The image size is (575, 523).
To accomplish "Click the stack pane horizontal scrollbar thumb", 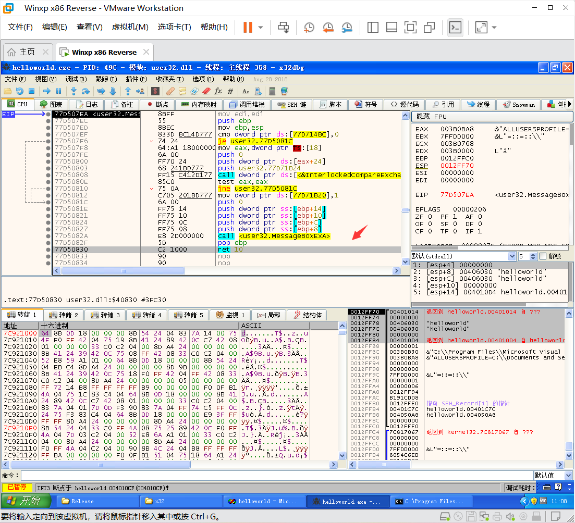I will point(384,464).
